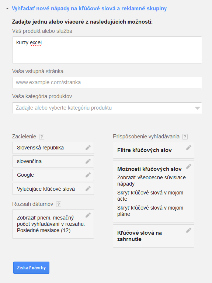
Task: Open the Posledné mesiace (12) date range box
Action: [x=53, y=224]
